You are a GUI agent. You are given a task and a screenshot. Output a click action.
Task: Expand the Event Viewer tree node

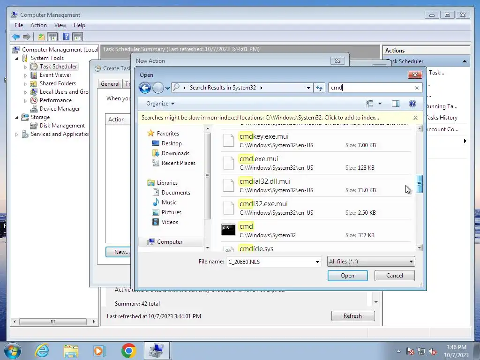[25, 75]
